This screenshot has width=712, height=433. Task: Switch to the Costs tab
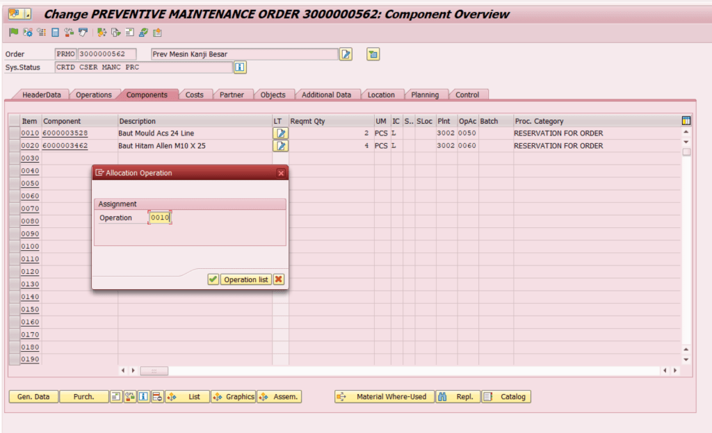[195, 95]
